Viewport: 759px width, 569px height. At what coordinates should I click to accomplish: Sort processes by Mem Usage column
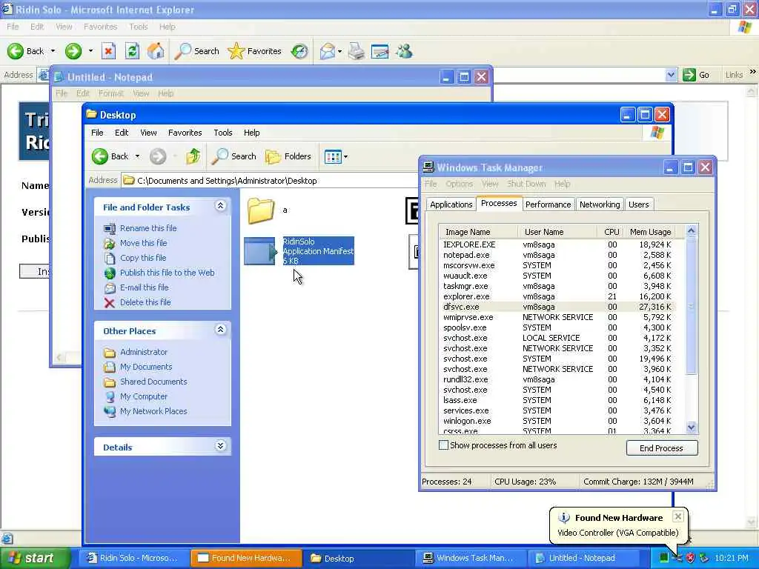[650, 232]
